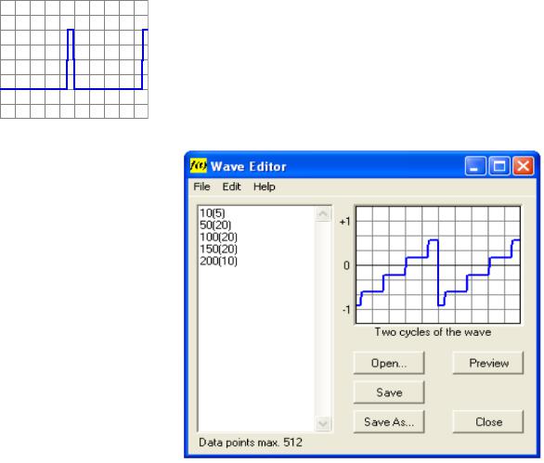The width and height of the screenshot is (544, 463).
Task: Click the scroll up arrow in the data list
Action: click(323, 213)
